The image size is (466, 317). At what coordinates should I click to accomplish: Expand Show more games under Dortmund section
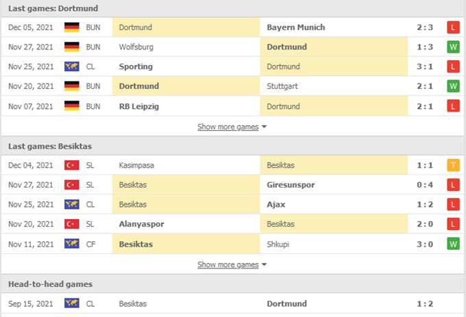pos(228,127)
